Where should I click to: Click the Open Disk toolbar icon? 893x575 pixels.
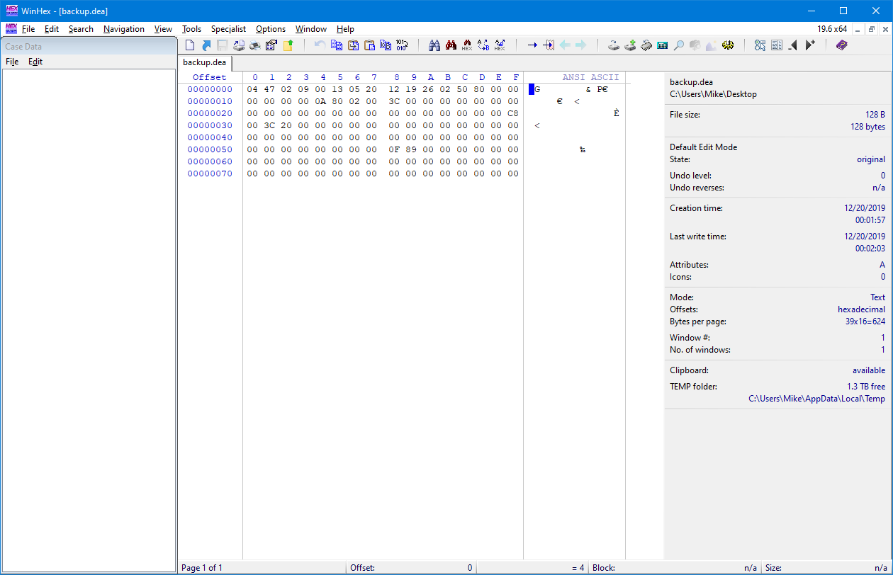click(614, 45)
